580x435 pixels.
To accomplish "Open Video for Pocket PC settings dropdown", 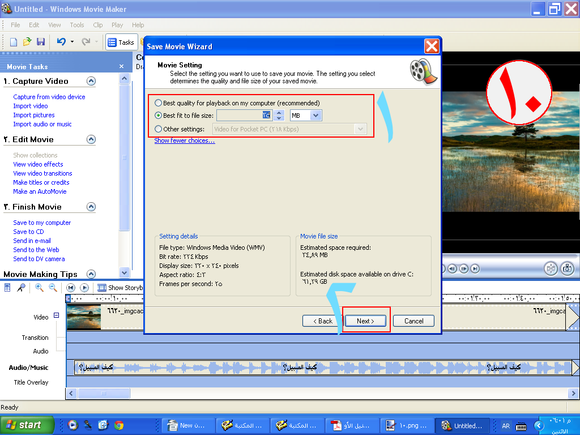I will coord(360,129).
